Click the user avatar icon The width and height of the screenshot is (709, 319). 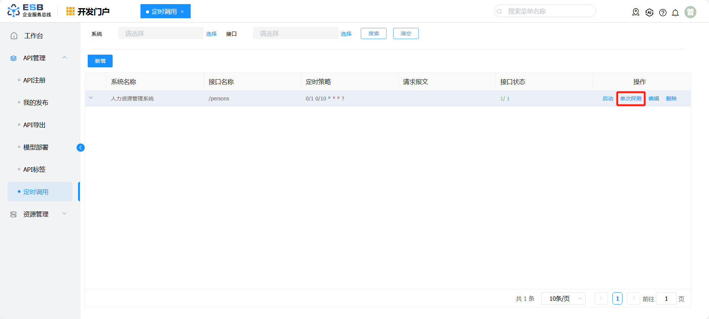pos(690,12)
